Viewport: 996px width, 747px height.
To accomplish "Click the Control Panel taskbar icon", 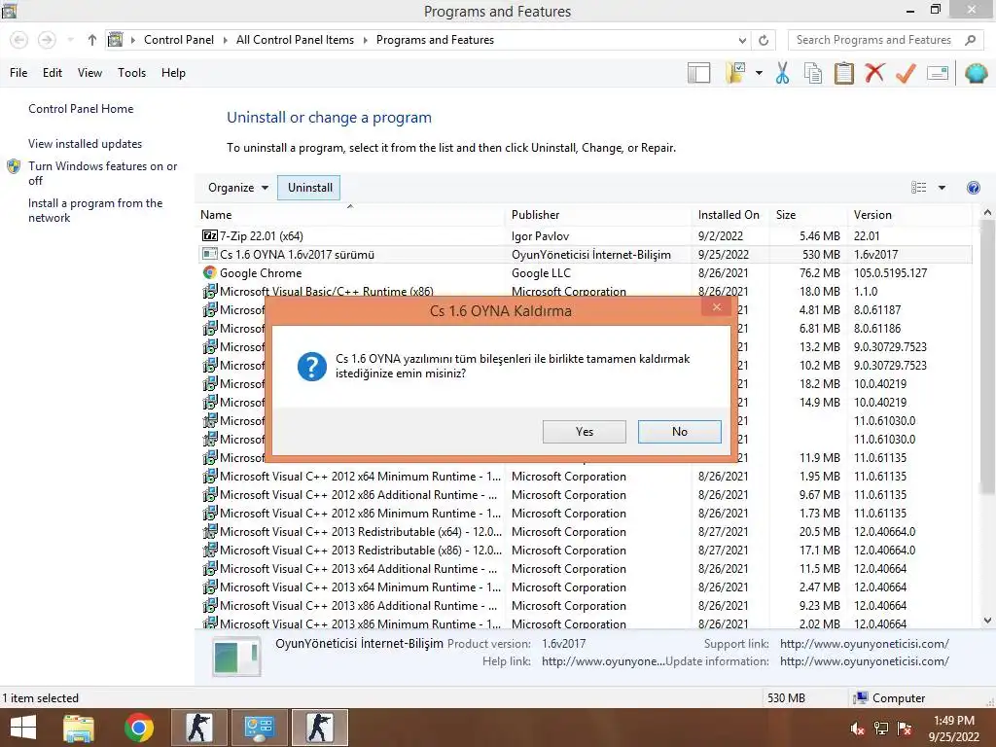I will pos(259,728).
